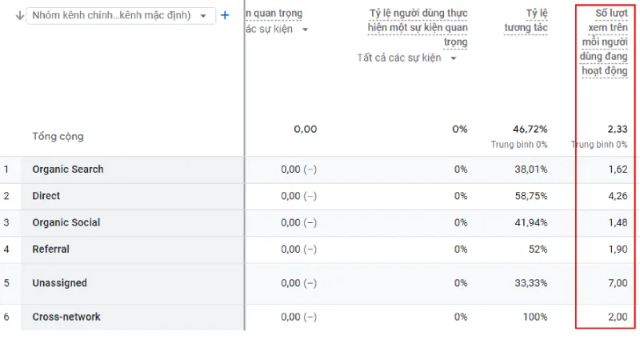Click the sort arrow beside the dimension selector
This screenshot has height=339, width=640.
[19, 15]
